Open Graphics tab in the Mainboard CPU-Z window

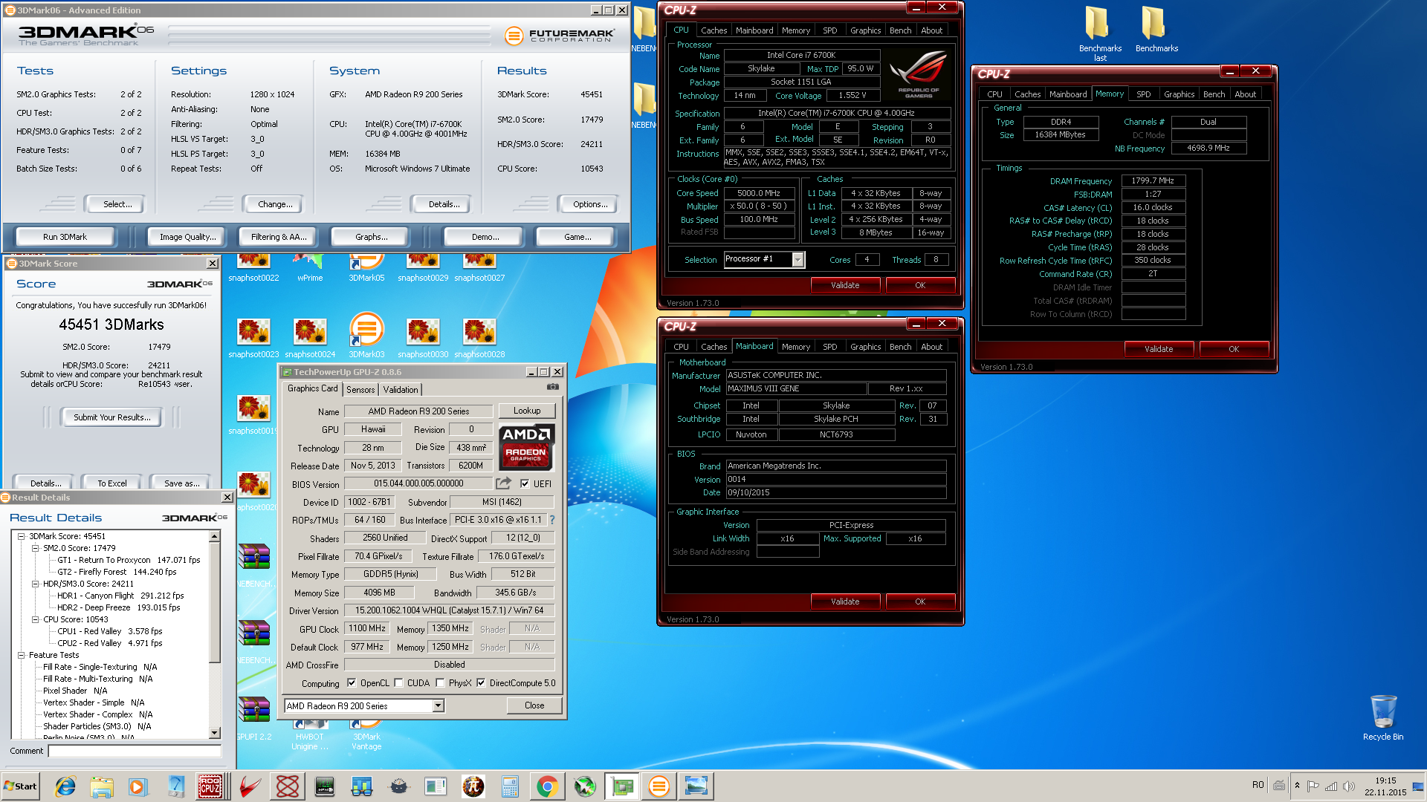(865, 347)
